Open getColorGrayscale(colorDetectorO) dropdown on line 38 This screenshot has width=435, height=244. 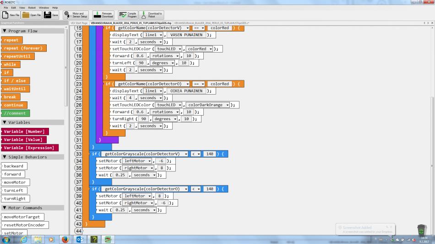tap(186, 189)
